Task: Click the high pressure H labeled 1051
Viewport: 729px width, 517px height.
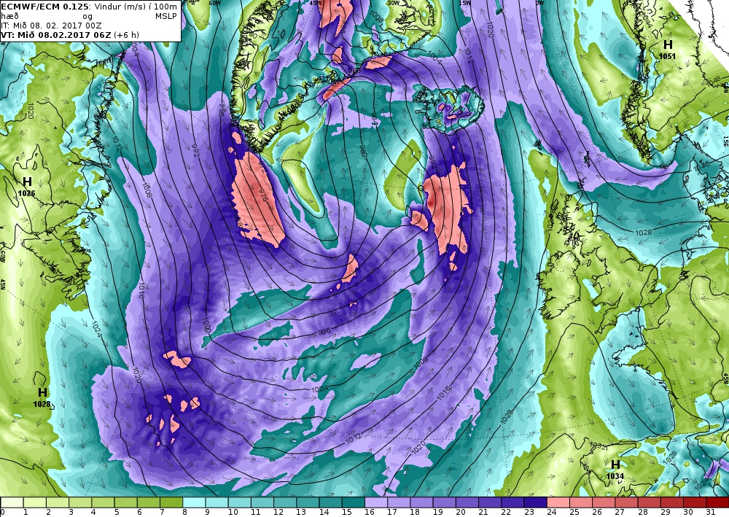Action: click(668, 44)
